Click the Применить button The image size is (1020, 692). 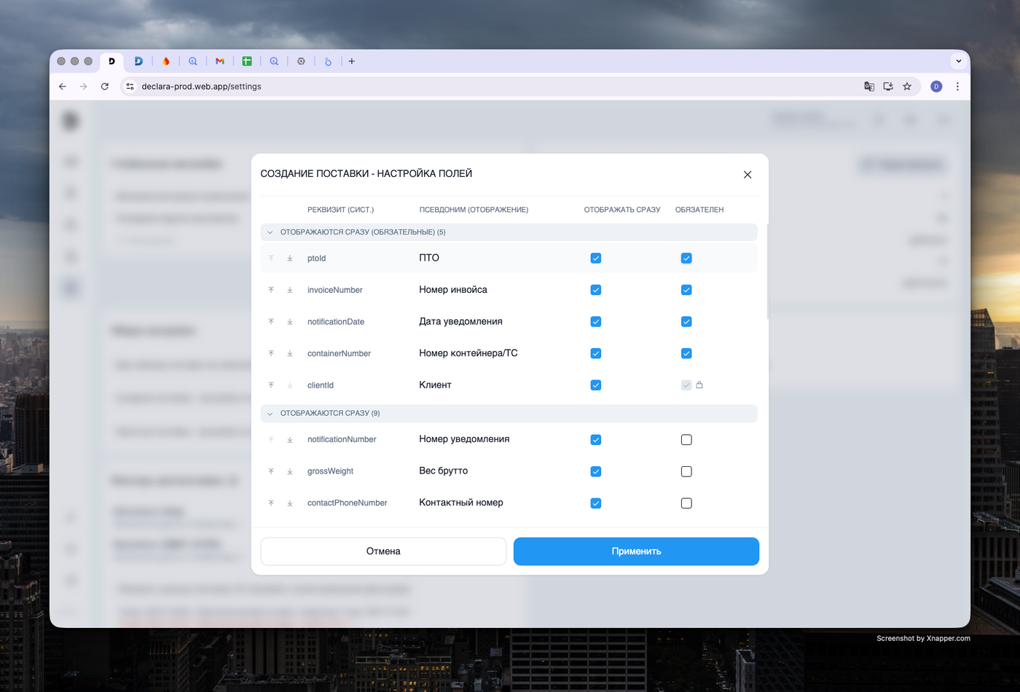[x=636, y=551]
